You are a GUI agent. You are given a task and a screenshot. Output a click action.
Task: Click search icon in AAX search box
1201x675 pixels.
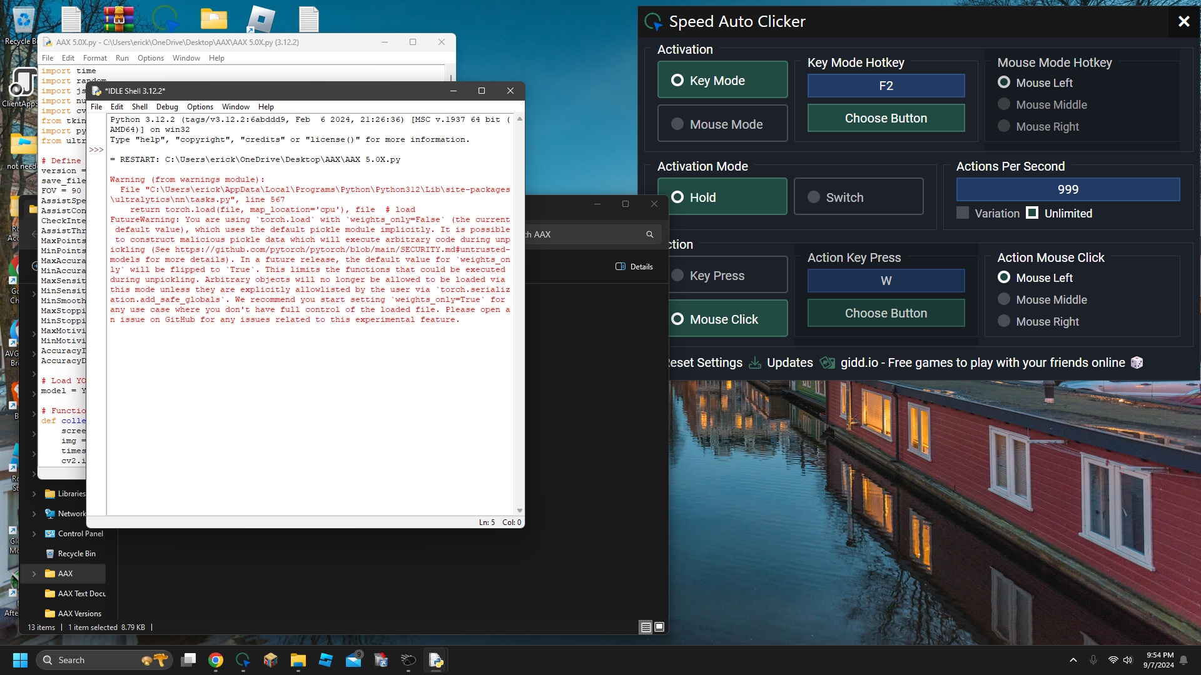pos(650,234)
